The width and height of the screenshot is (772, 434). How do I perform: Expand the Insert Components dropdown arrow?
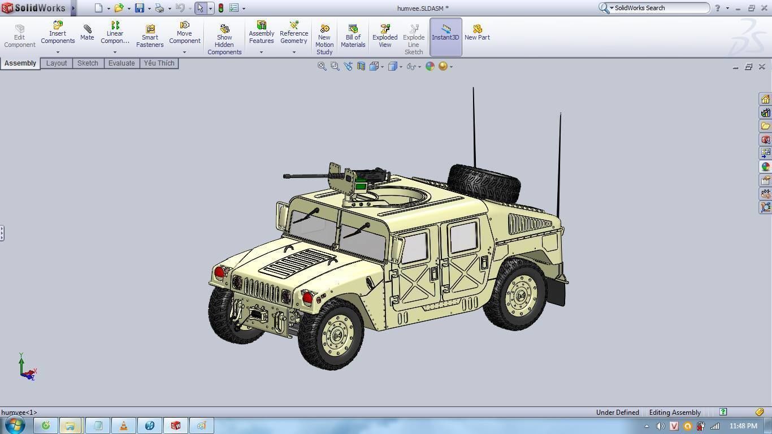coord(57,51)
